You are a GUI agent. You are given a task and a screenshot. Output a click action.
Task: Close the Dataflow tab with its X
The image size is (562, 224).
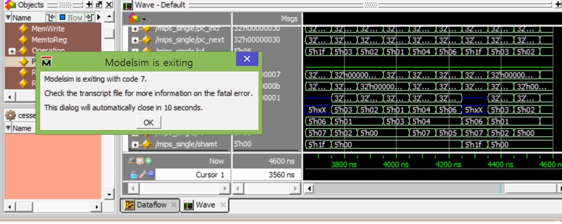172,205
